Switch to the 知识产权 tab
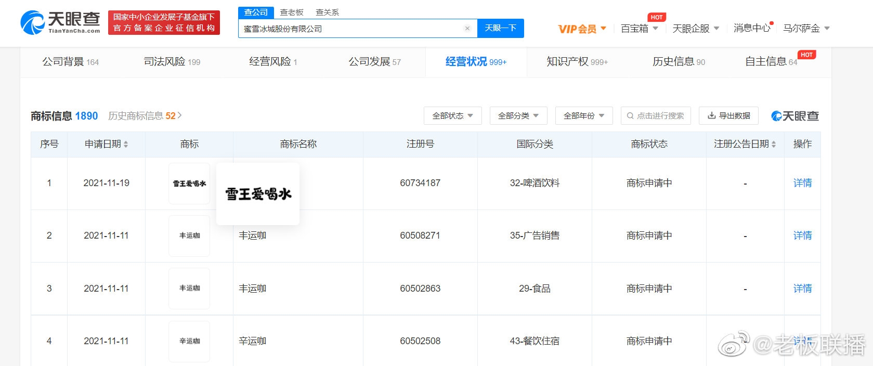The height and width of the screenshot is (366, 873). [577, 62]
